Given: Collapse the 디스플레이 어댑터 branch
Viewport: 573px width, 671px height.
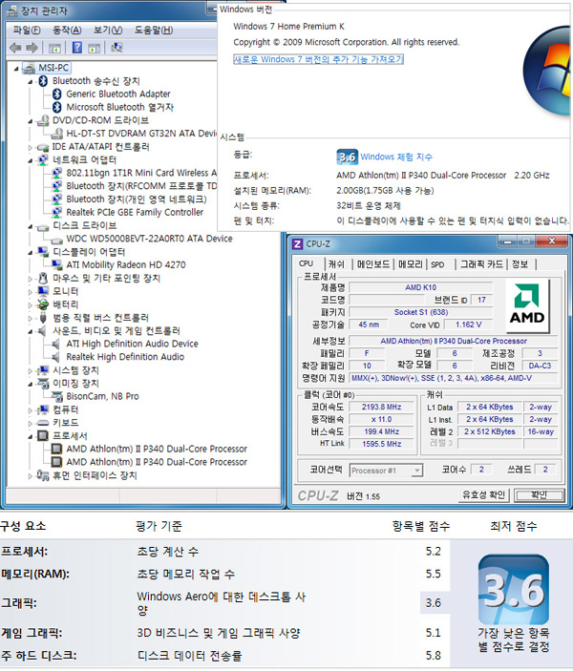Looking at the screenshot, I should pyautogui.click(x=31, y=253).
